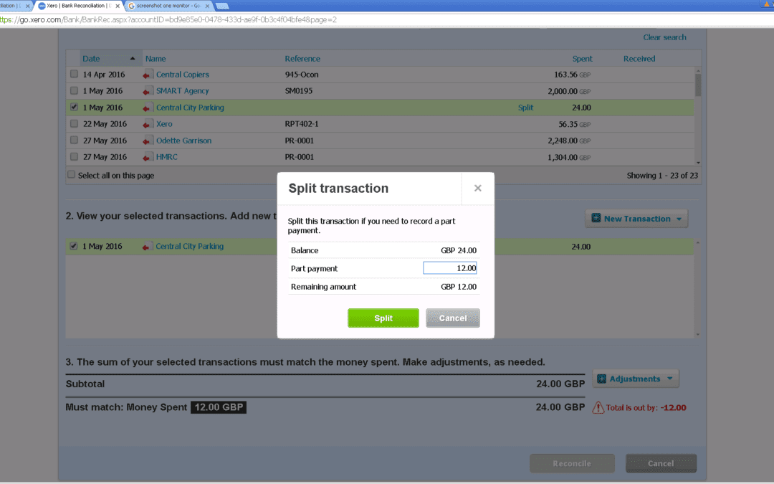
Task: Open the New Transaction dropdown
Action: [x=636, y=218]
